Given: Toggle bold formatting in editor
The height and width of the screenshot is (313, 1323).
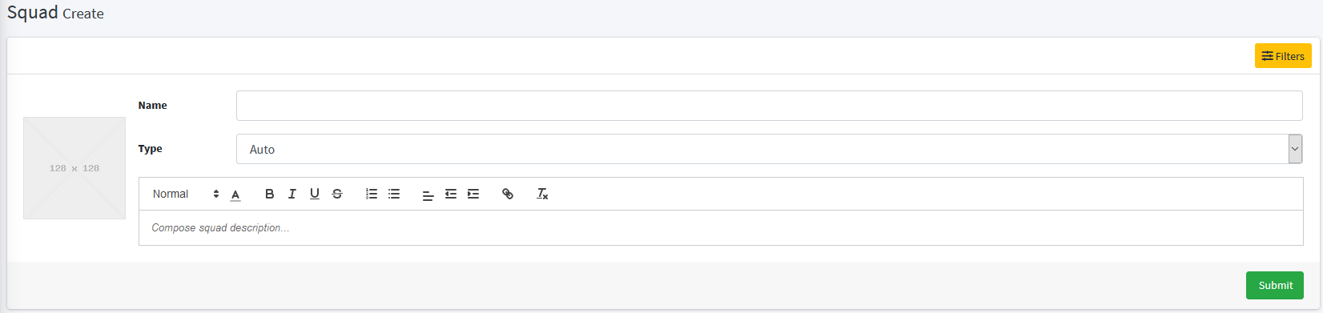Looking at the screenshot, I should click(270, 194).
